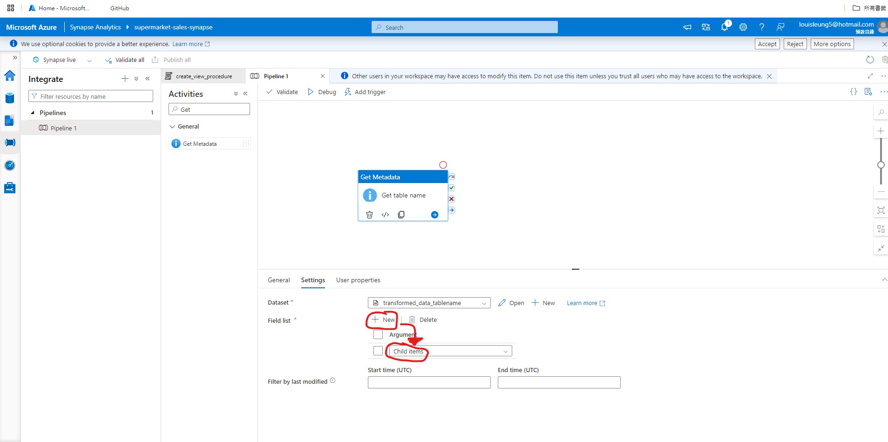
Task: Switch to the create_view_procedure tab
Action: pos(204,75)
